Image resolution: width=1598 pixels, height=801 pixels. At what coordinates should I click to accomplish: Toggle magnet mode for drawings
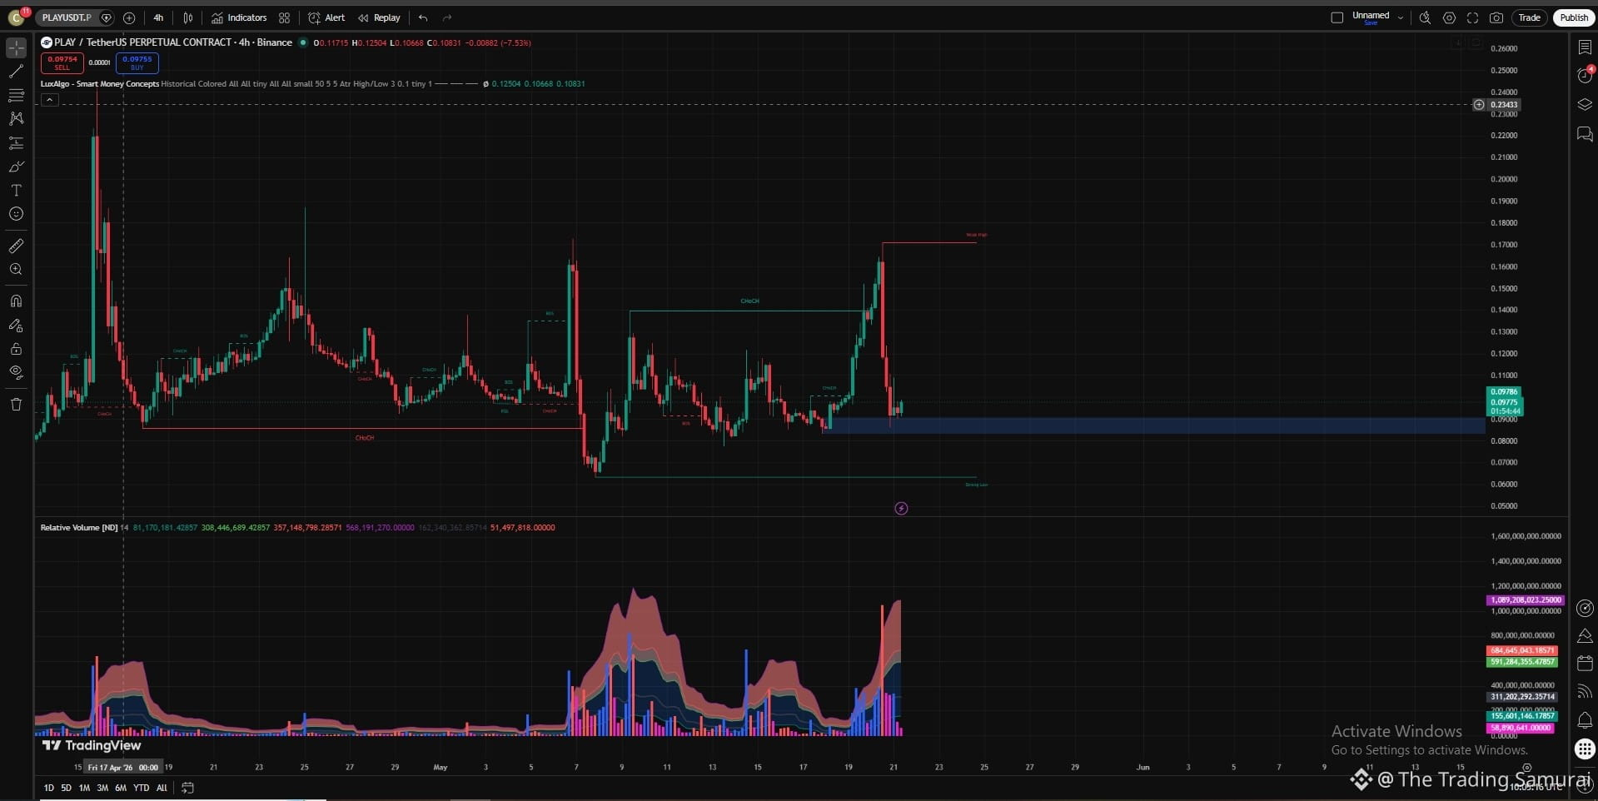16,301
